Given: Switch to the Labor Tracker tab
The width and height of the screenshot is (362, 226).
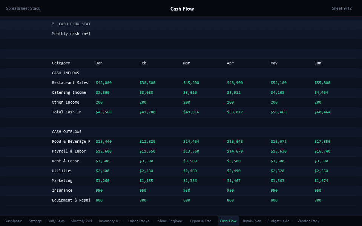Looking at the screenshot, I should [140, 221].
